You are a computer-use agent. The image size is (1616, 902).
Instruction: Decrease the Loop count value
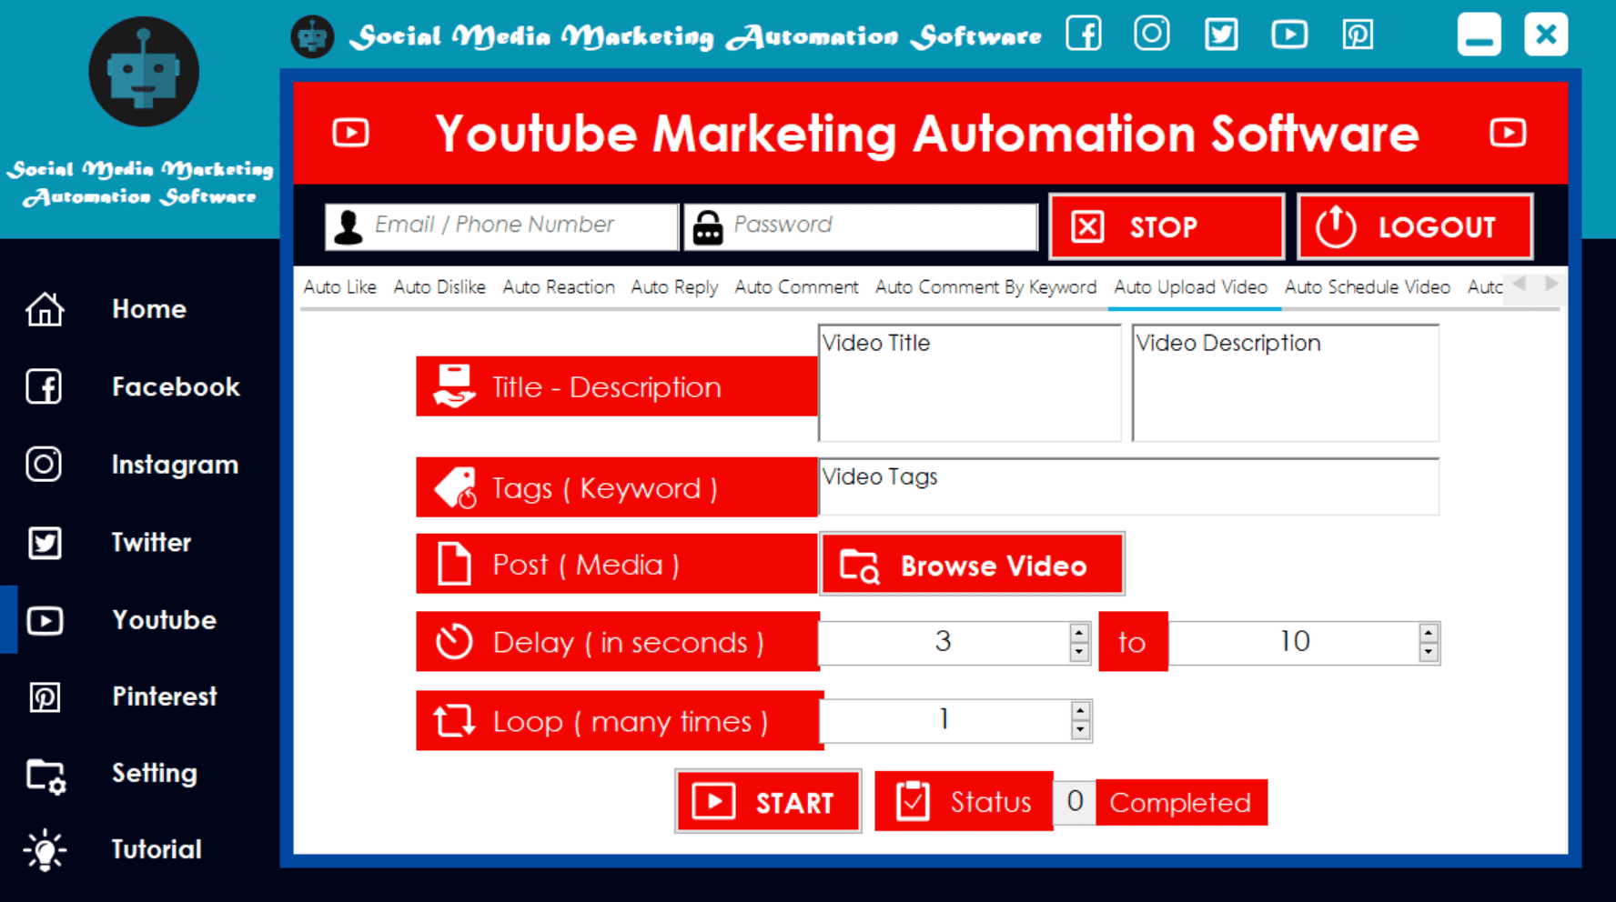pyautogui.click(x=1080, y=730)
